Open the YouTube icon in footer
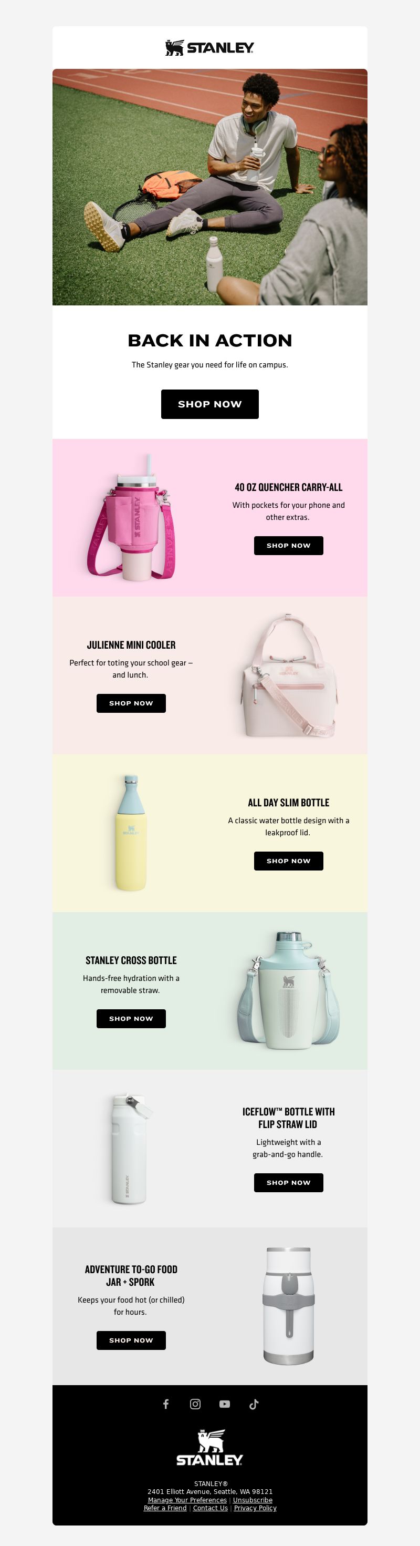Image resolution: width=420 pixels, height=1546 pixels. pos(225,1404)
